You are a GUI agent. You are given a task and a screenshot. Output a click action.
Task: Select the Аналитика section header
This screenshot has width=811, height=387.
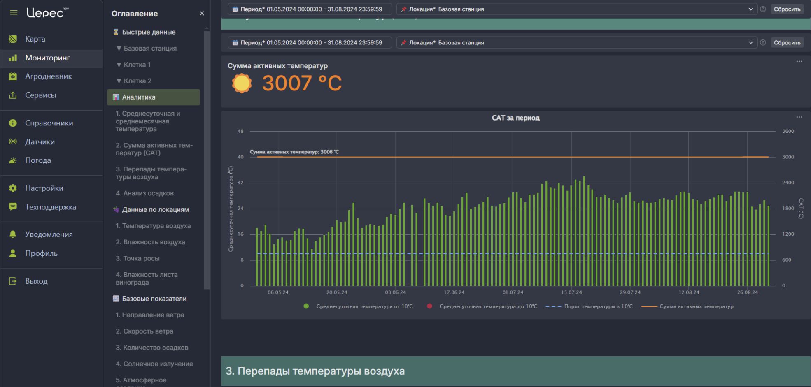click(154, 97)
